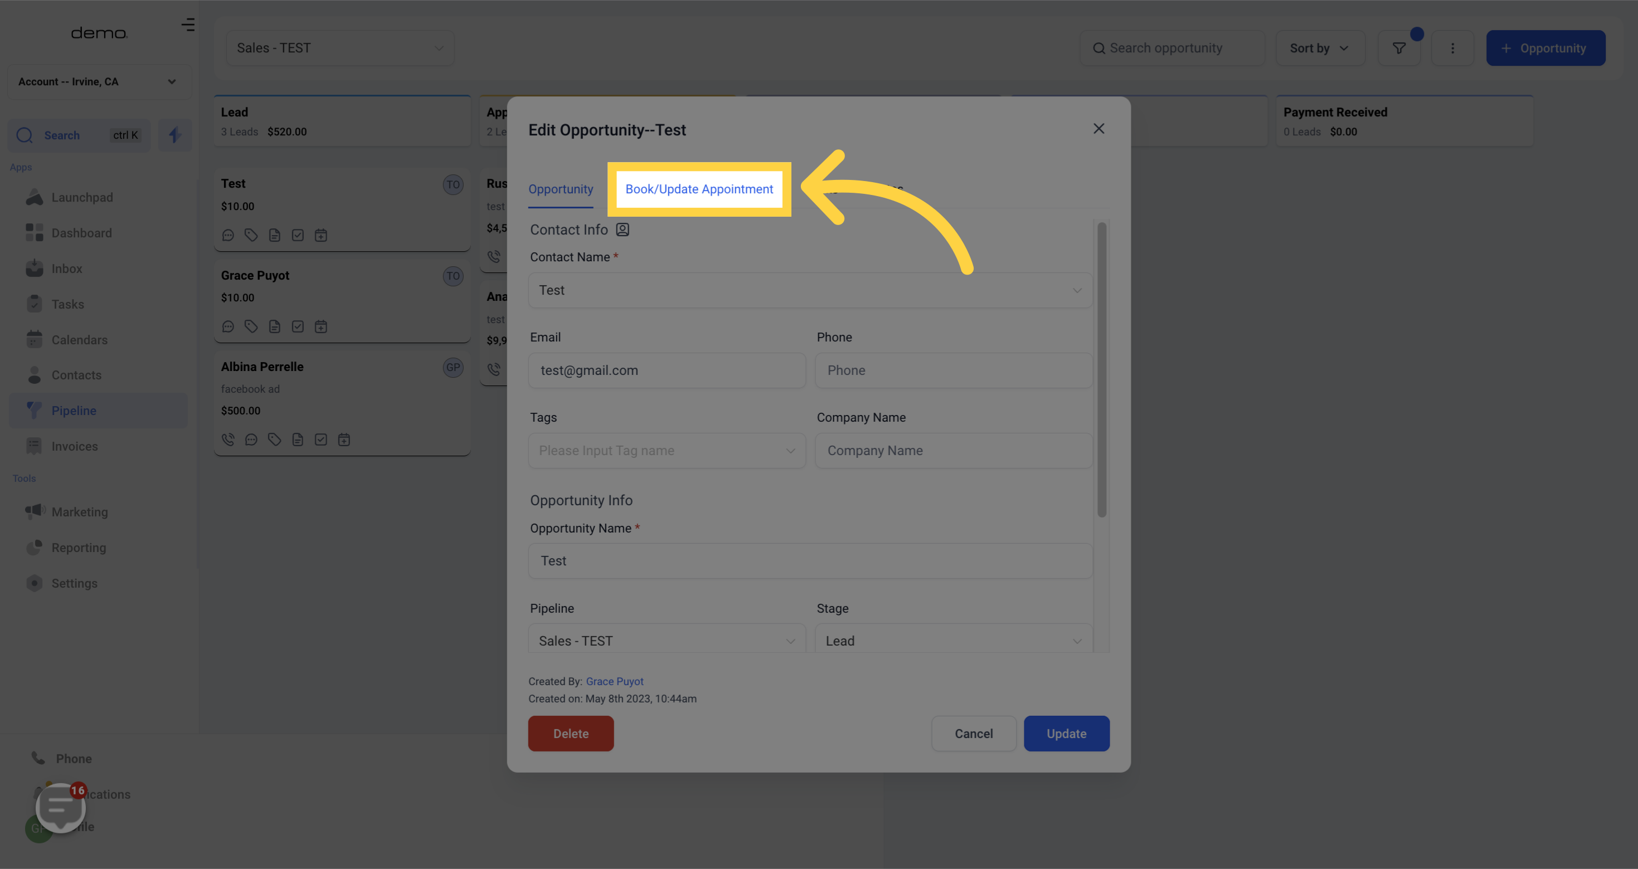Screen dimensions: 1638x869
Task: Open the Grace Puyot opportunity card title
Action: point(255,275)
